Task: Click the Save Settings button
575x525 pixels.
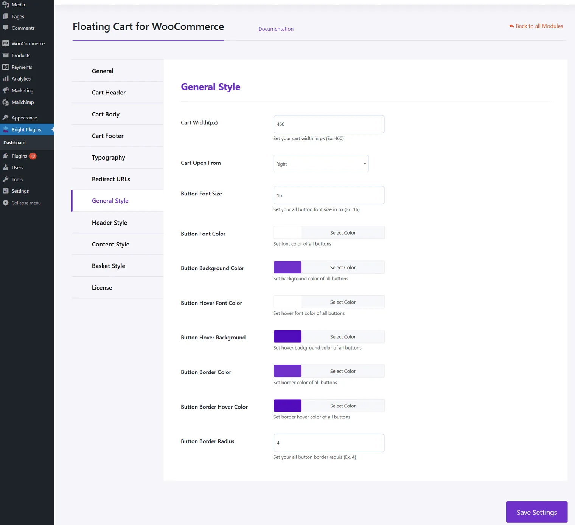Action: tap(536, 512)
